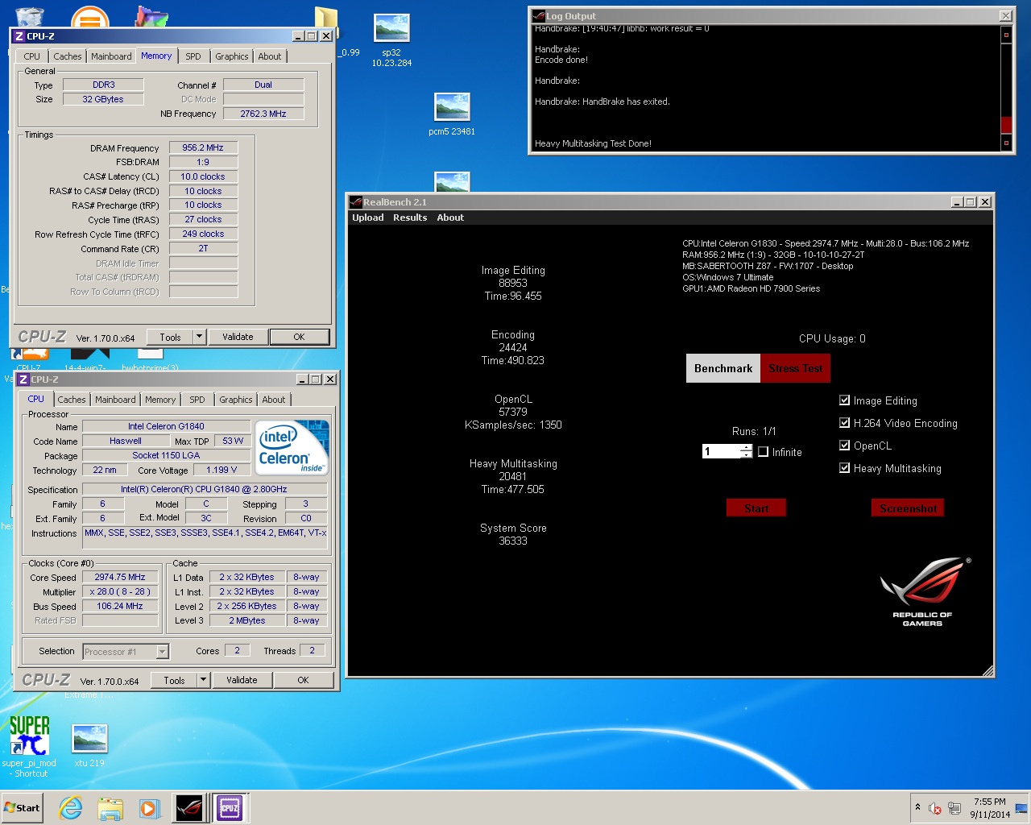Click the Log Output red scrollbar thumb
This screenshot has width=1031, height=825.
(x=1006, y=125)
